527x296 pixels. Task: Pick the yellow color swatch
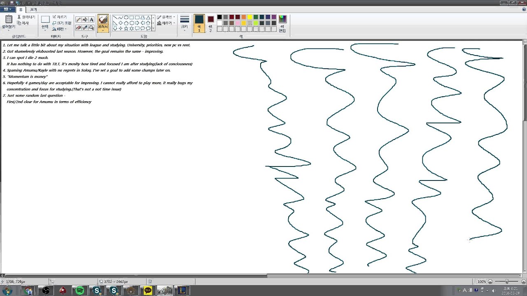(250, 17)
